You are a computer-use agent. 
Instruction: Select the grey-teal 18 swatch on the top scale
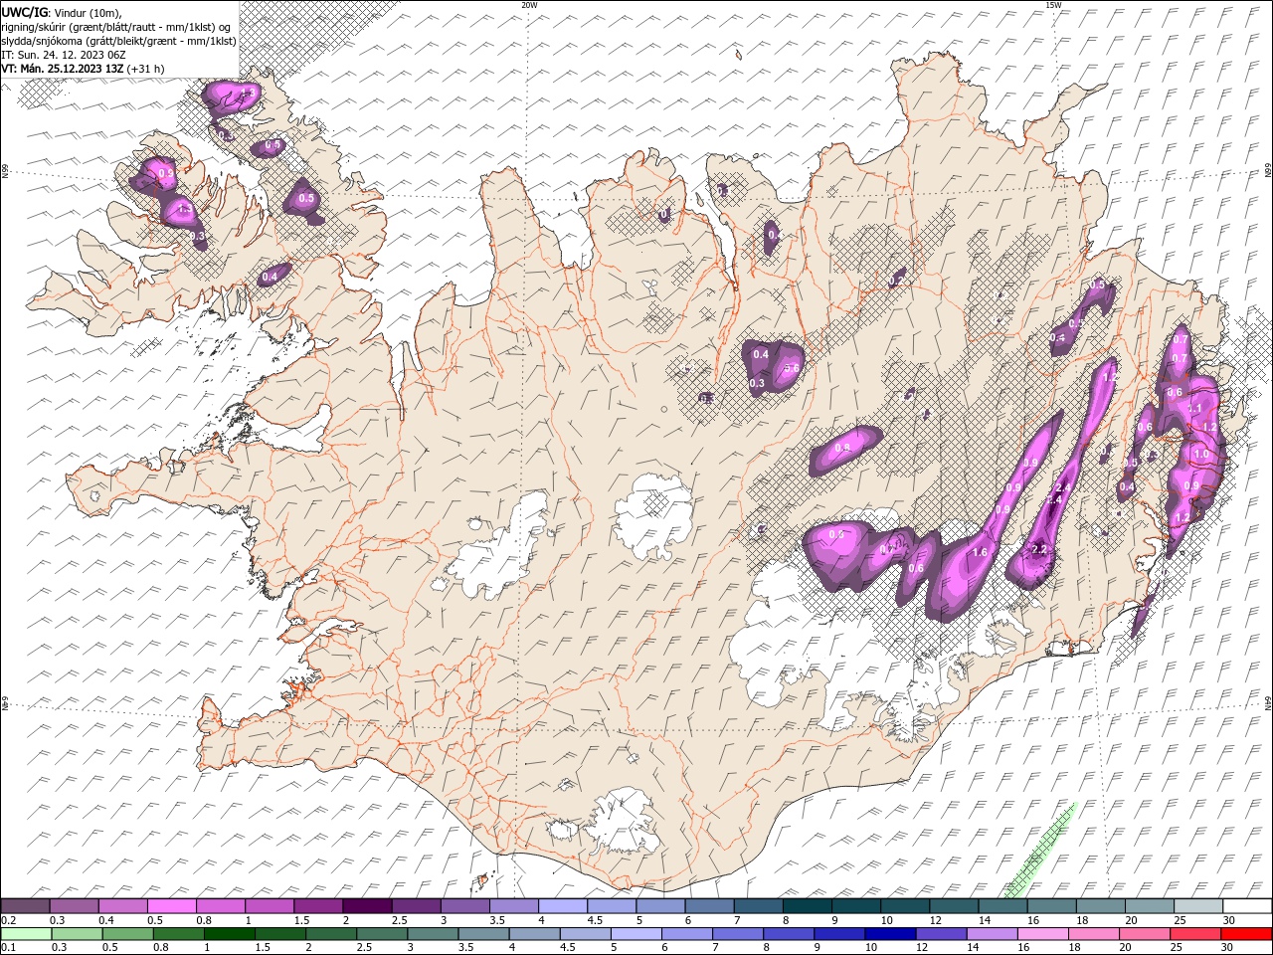tap(1101, 906)
